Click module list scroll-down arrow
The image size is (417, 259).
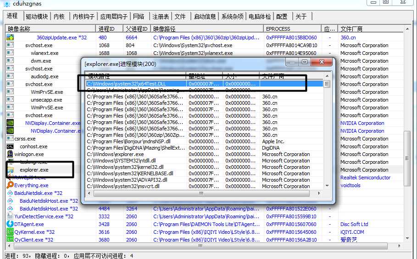[327, 186]
